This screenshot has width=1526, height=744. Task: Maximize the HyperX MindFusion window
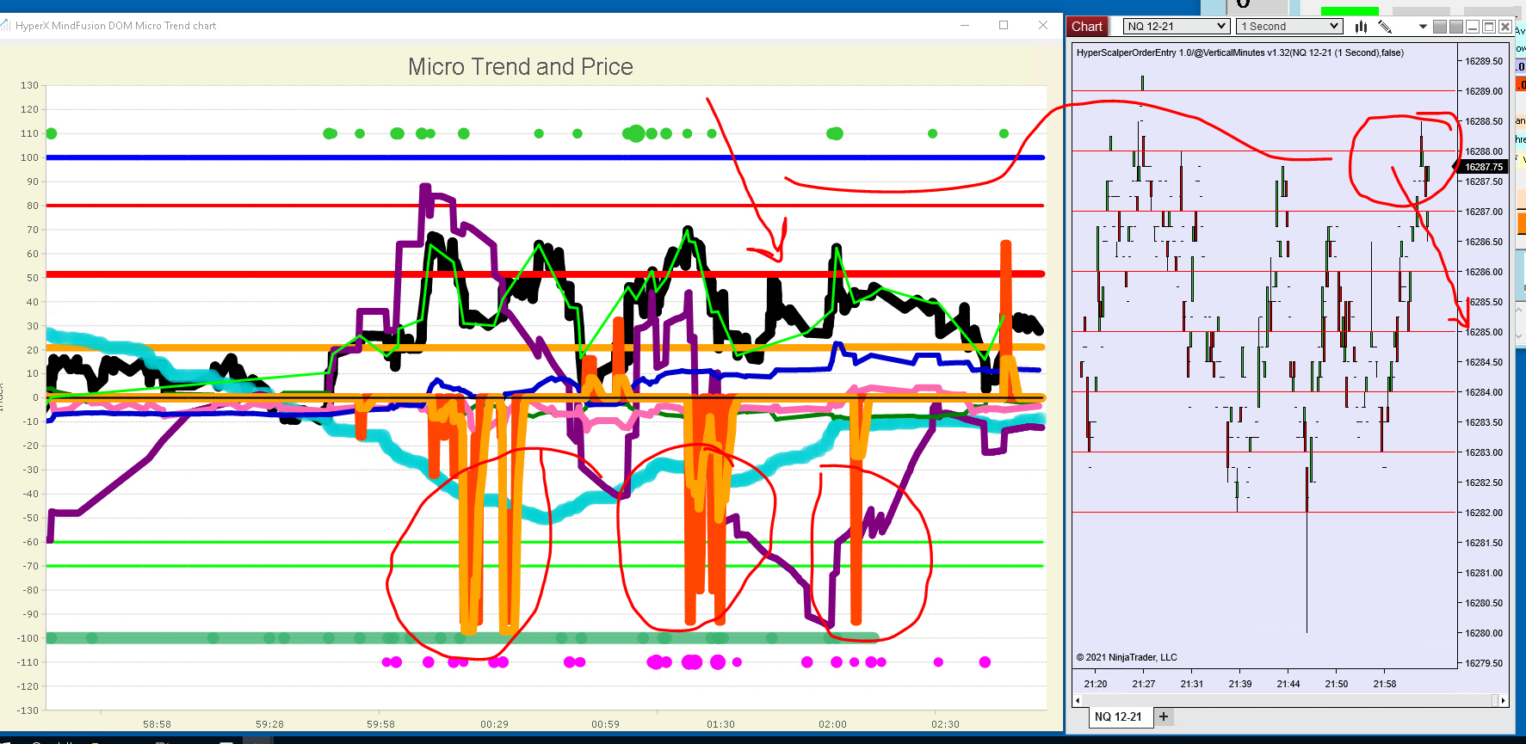coord(1004,25)
